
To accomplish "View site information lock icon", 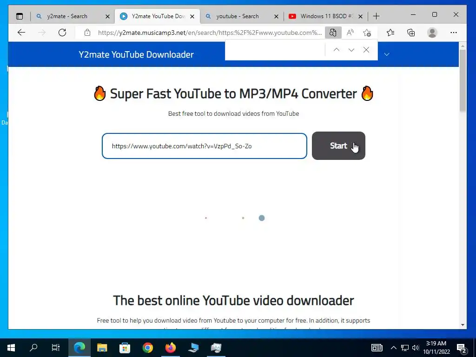I will click(x=87, y=33).
